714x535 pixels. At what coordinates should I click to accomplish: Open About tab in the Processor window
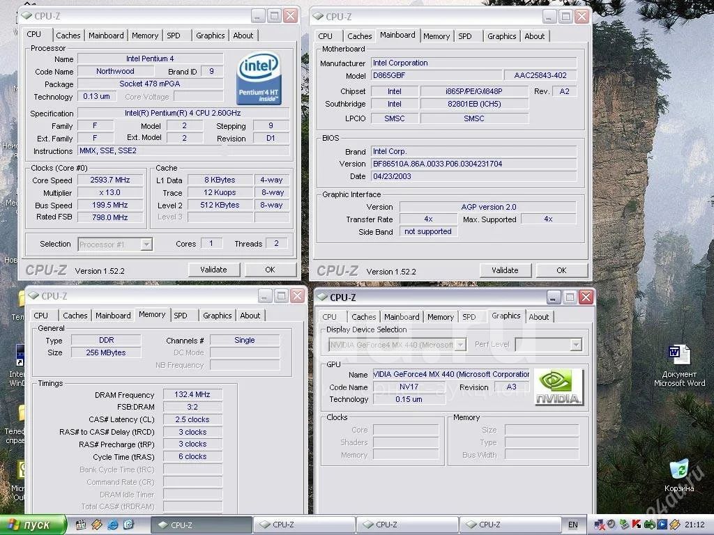coord(243,36)
